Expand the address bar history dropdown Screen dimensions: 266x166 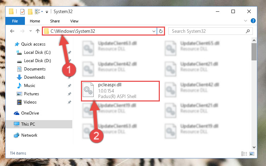point(154,31)
